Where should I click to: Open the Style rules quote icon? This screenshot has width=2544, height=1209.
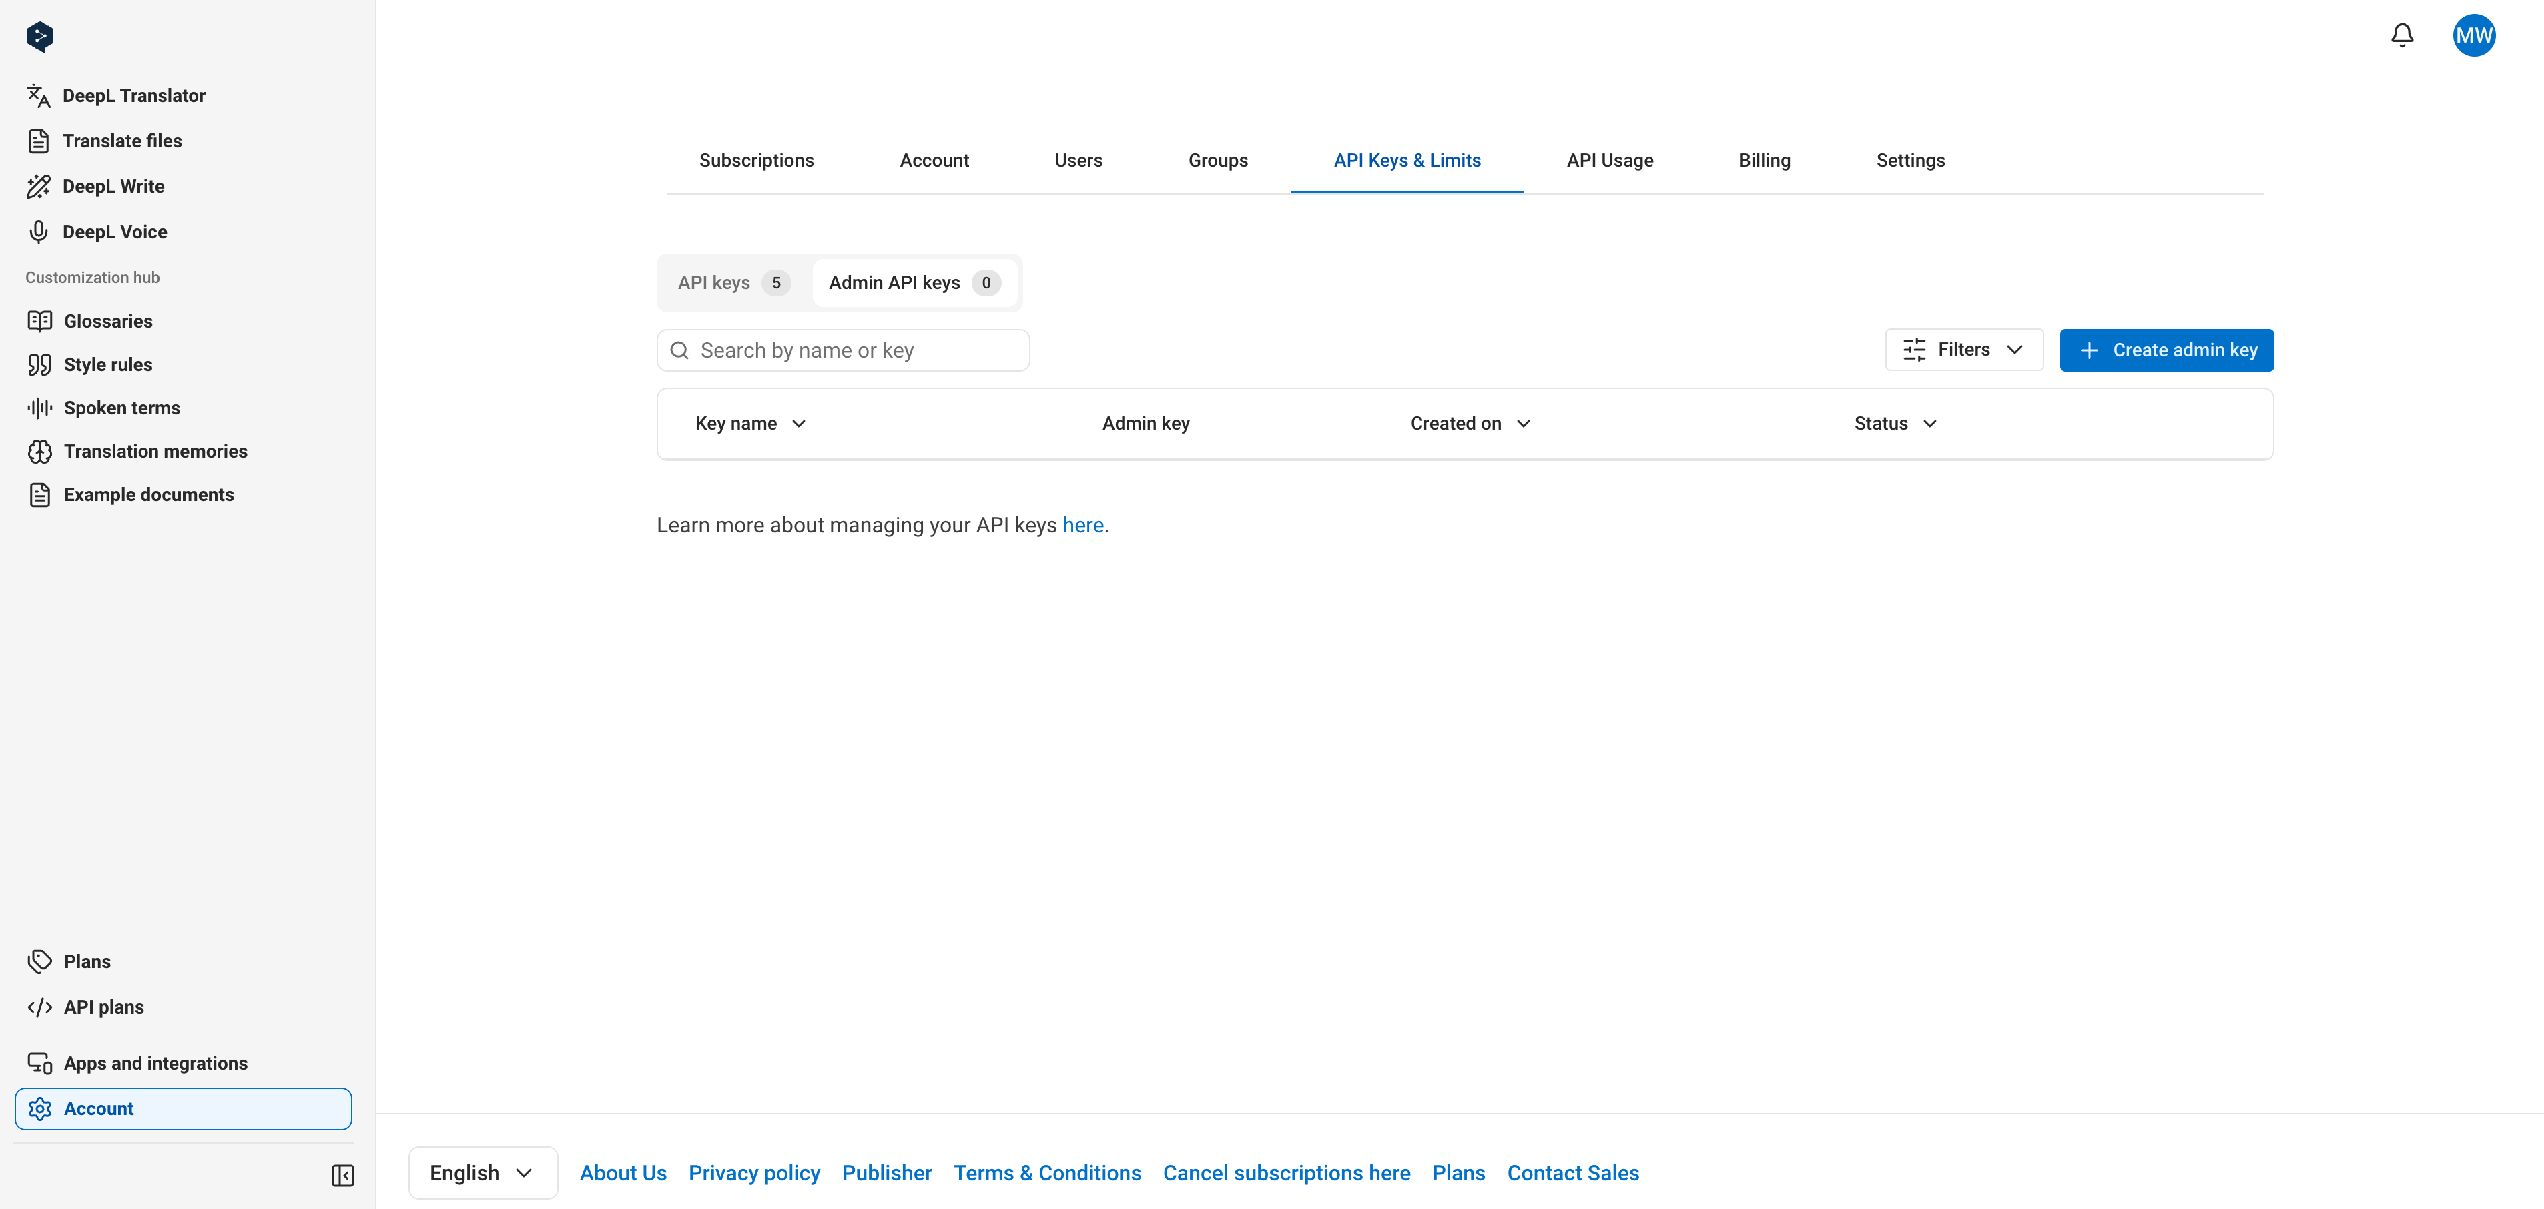[39, 364]
